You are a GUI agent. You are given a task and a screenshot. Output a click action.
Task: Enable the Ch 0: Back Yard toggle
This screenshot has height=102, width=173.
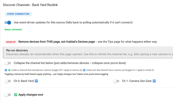[x=8, y=81]
